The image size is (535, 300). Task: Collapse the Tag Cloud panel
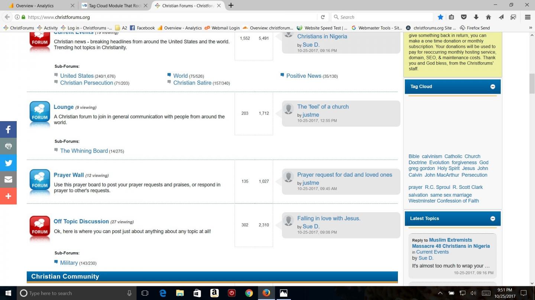493,87
